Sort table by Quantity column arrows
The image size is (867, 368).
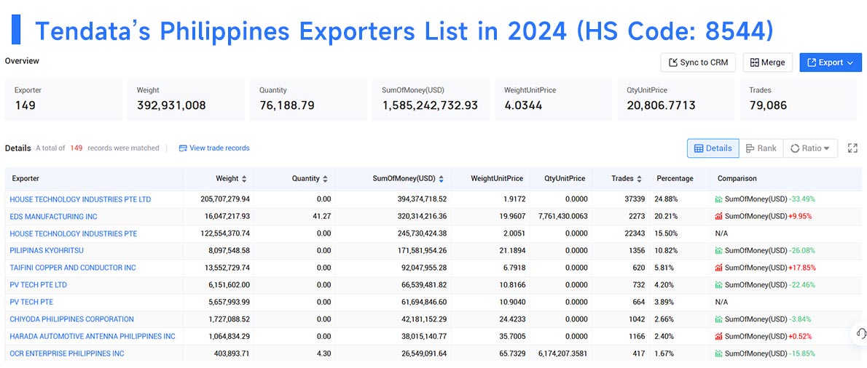(325, 179)
